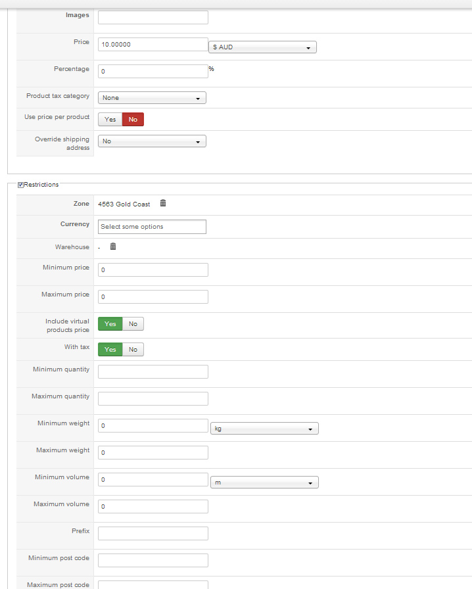This screenshot has width=472, height=589.
Task: Select No for Use price per product
Action: point(133,120)
